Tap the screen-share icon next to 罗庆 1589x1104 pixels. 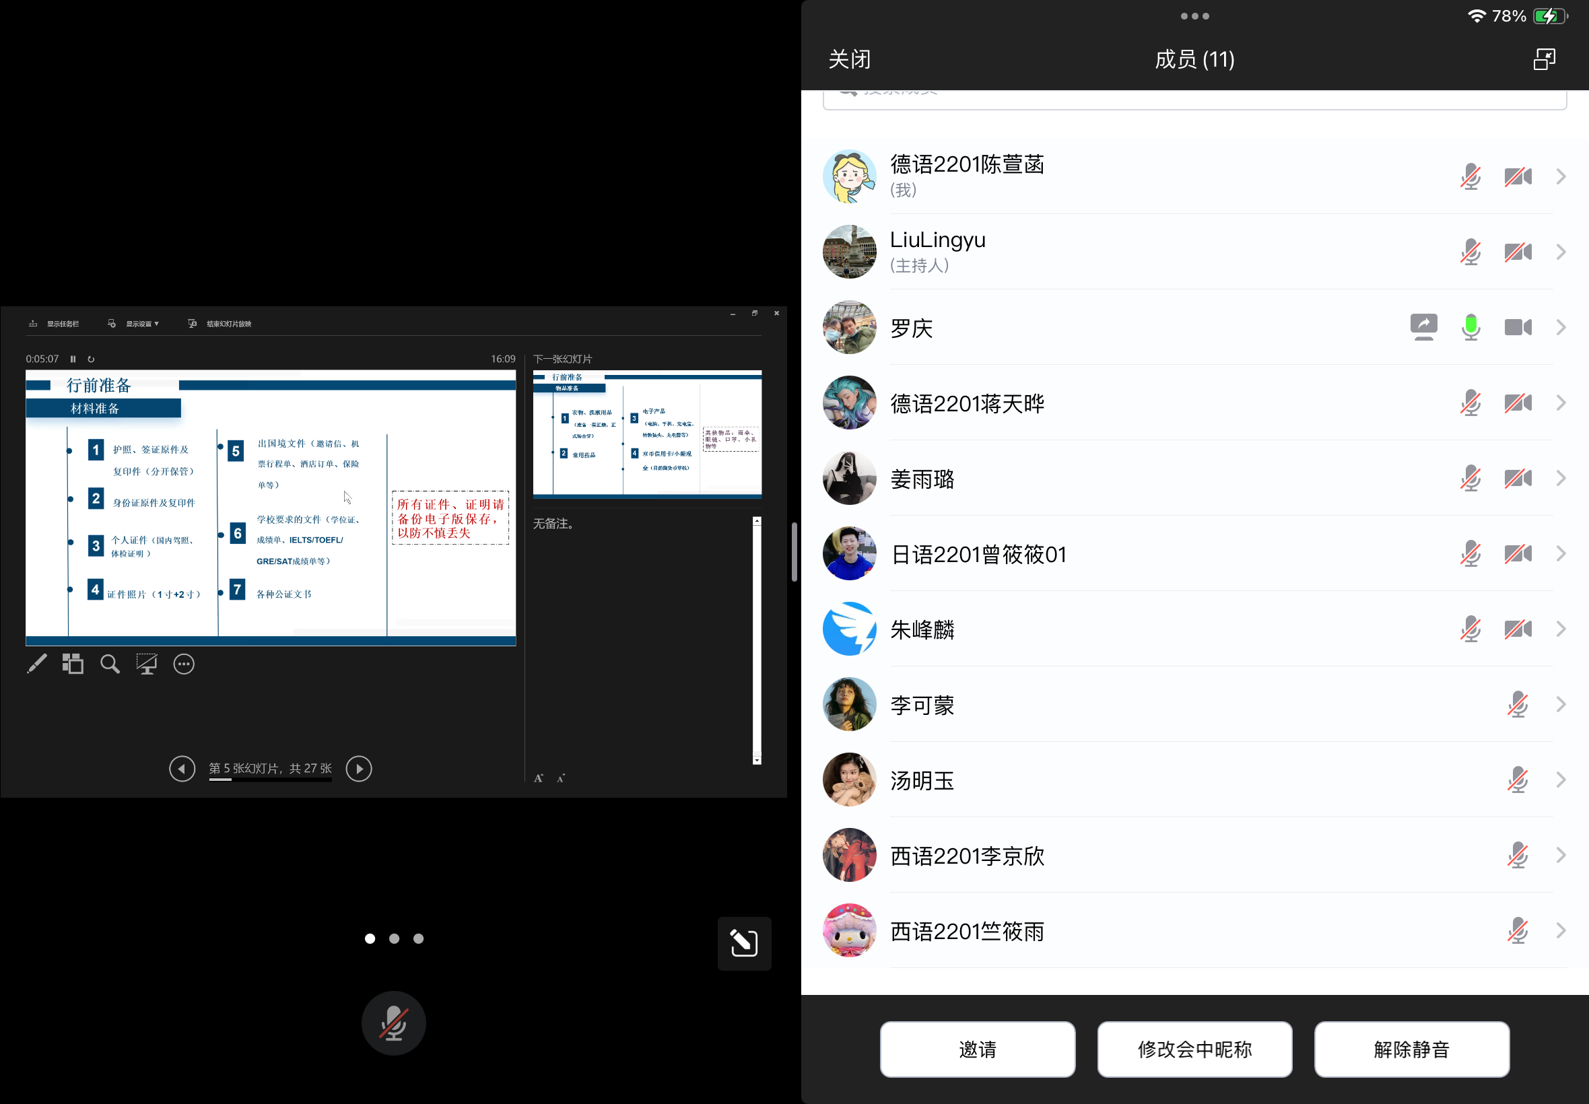tap(1423, 327)
